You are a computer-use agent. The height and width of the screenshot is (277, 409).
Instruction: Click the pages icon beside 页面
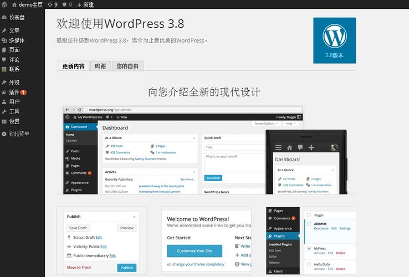pyautogui.click(x=4, y=50)
